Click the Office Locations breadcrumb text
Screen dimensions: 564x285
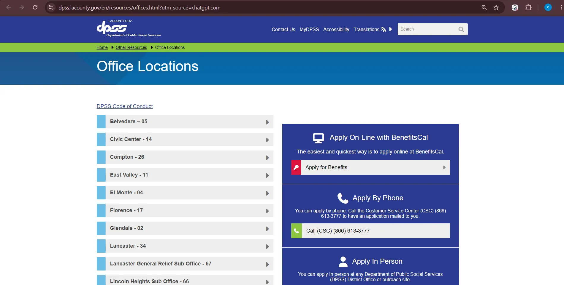(170, 47)
